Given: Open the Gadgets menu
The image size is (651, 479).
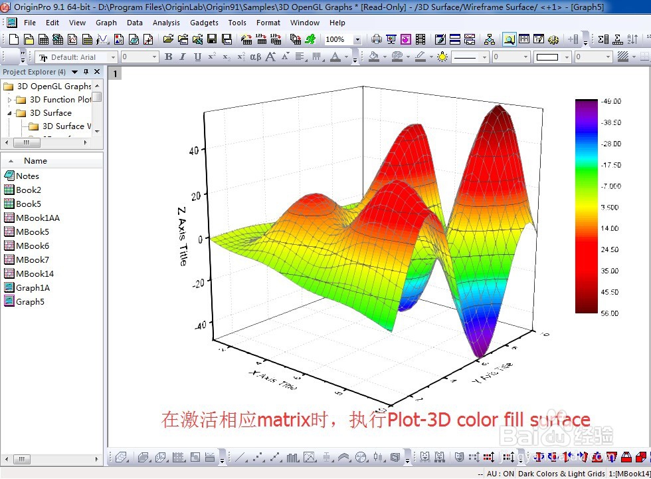Looking at the screenshot, I should pos(204,23).
